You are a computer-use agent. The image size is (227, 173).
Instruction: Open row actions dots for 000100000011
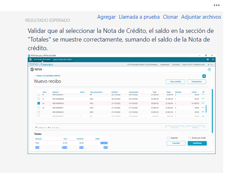pos(203,107)
